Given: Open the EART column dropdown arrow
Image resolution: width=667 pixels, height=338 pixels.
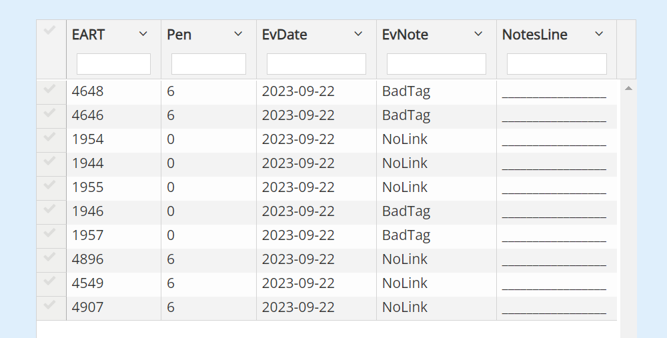Looking at the screenshot, I should click(x=143, y=34).
